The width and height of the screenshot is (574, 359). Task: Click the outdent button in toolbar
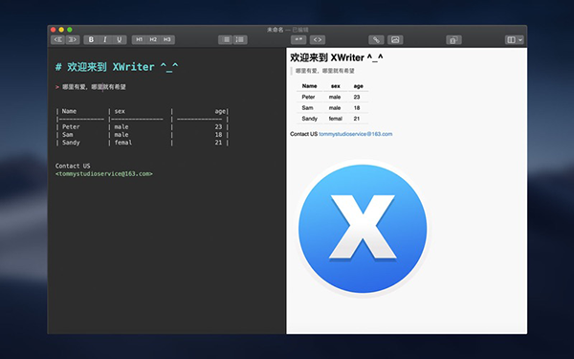[57, 39]
